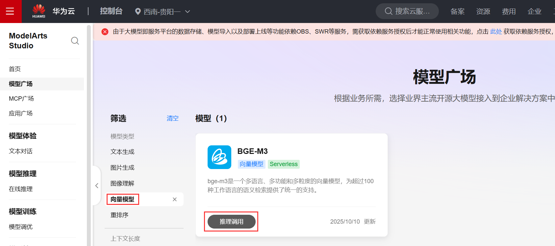Screen dimensions: 555x246
Task: Click the 此处 authorization link
Action: click(496, 32)
